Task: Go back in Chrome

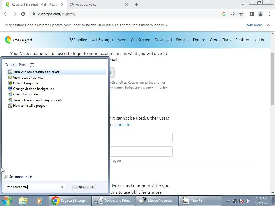Action: (6, 14)
